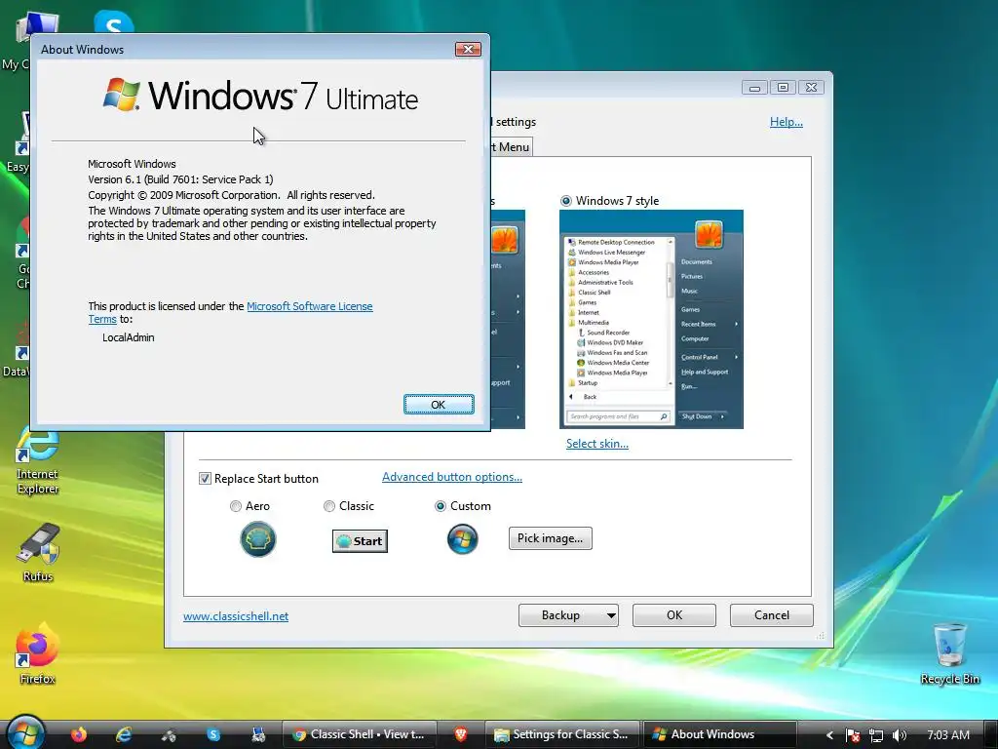The width and height of the screenshot is (998, 749).
Task: Open Microsoft Software License Terms link
Action: [x=309, y=306]
